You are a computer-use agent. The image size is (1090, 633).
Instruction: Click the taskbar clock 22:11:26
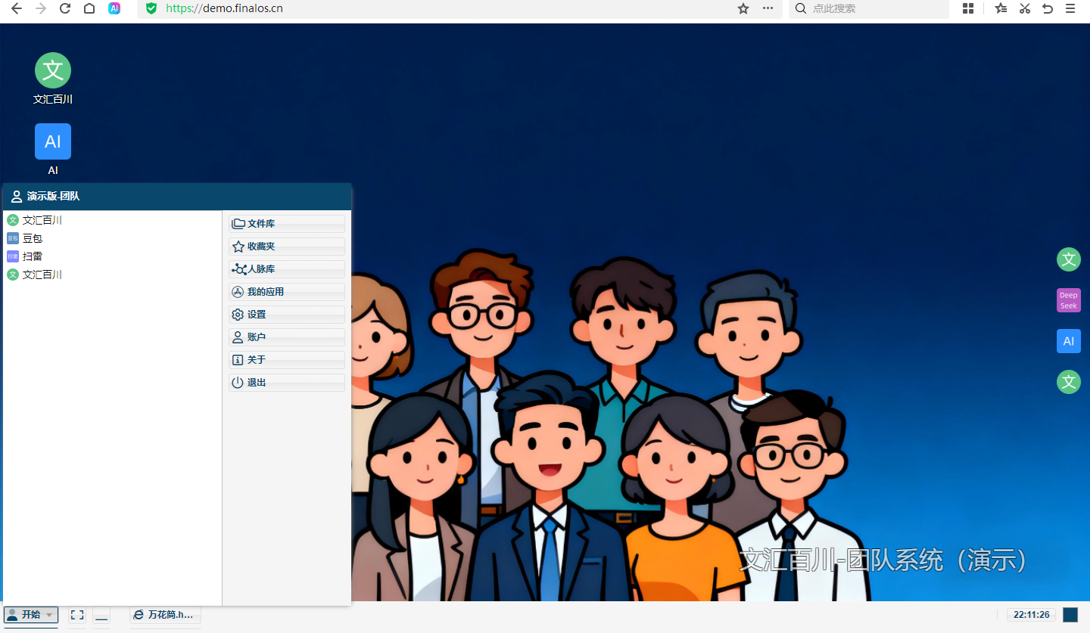coord(1032,615)
